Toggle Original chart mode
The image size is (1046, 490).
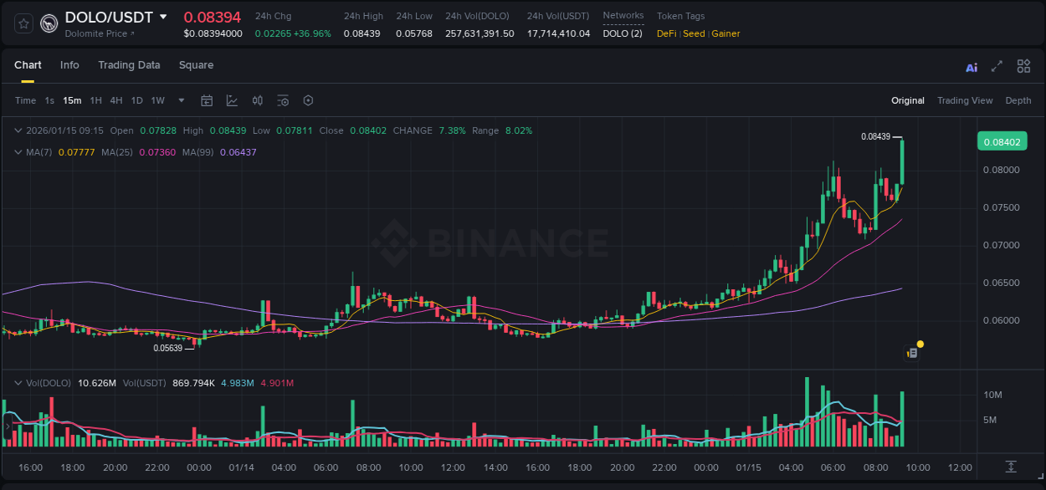pyautogui.click(x=907, y=100)
